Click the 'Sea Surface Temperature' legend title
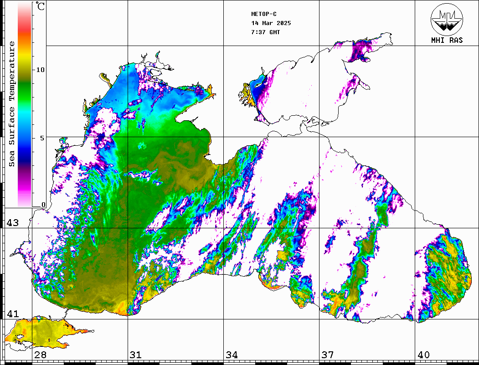The height and width of the screenshot is (365, 479). click(11, 104)
